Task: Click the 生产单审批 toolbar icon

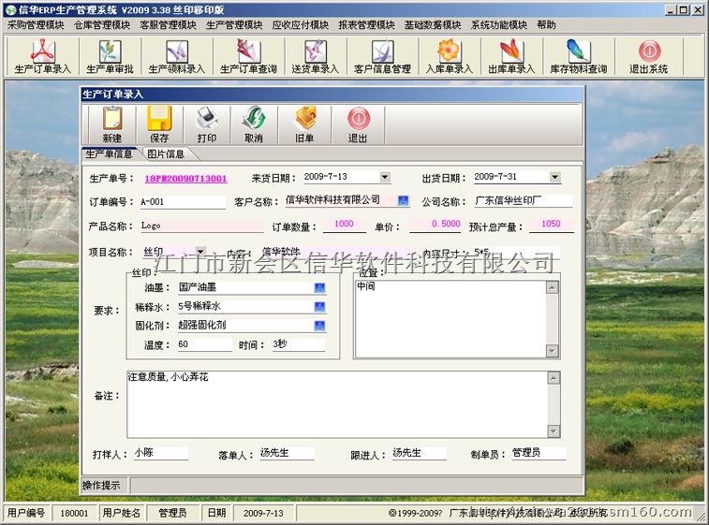Action: click(111, 57)
